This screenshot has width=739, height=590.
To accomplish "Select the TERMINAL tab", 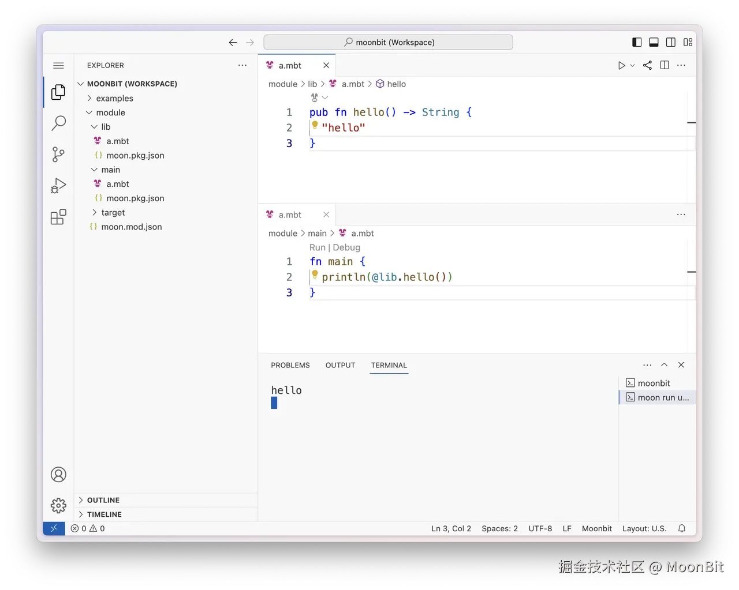I will (x=389, y=365).
